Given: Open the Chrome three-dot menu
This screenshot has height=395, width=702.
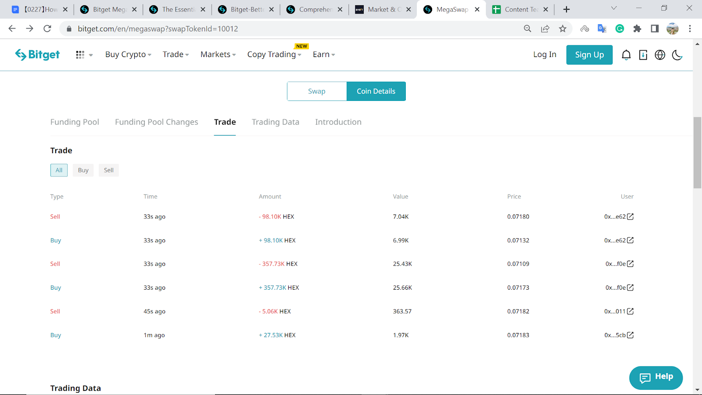Looking at the screenshot, I should tap(690, 29).
